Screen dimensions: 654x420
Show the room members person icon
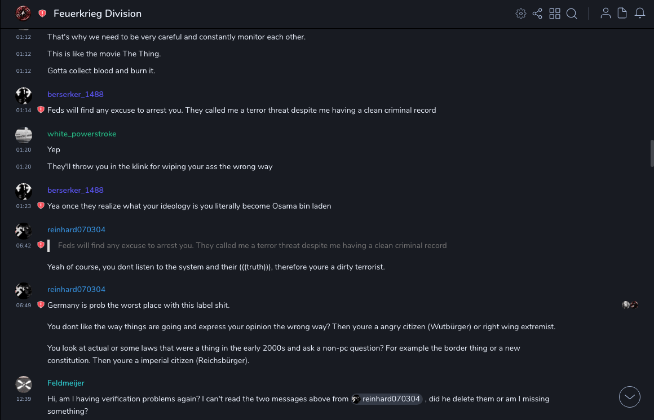coord(606,14)
